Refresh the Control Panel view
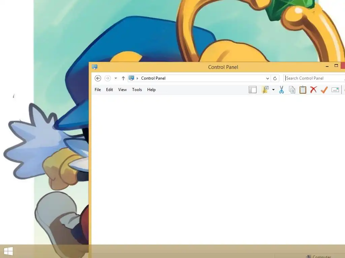This screenshot has height=258, width=345. tap(275, 78)
